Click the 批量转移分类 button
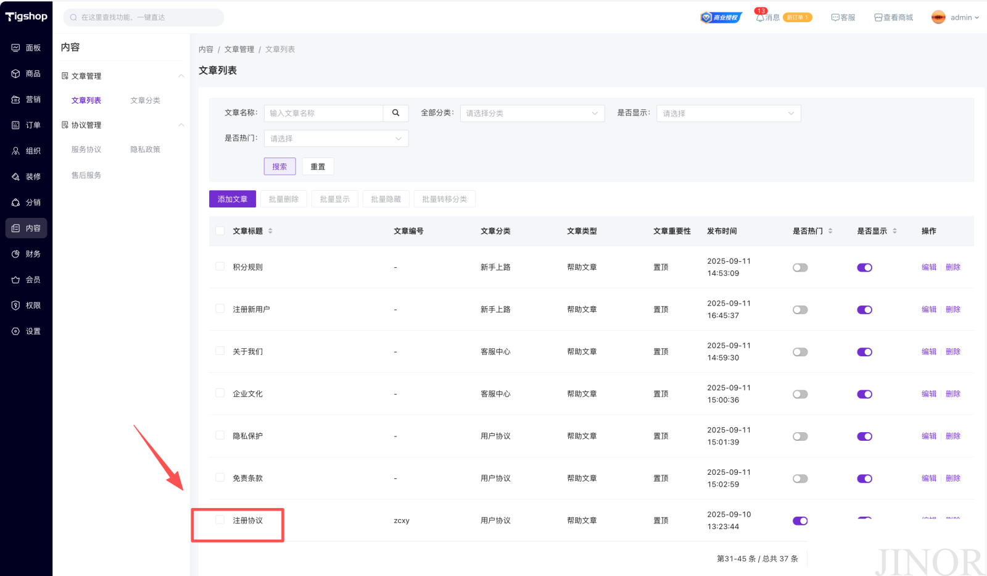The width and height of the screenshot is (987, 576). [x=445, y=199]
